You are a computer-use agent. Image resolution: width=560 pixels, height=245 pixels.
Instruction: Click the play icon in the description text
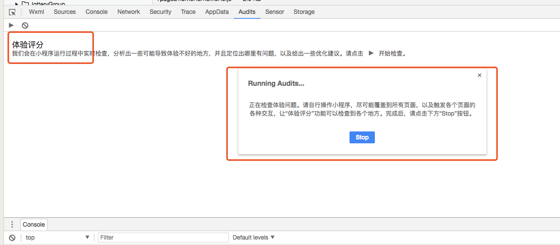pyautogui.click(x=371, y=54)
